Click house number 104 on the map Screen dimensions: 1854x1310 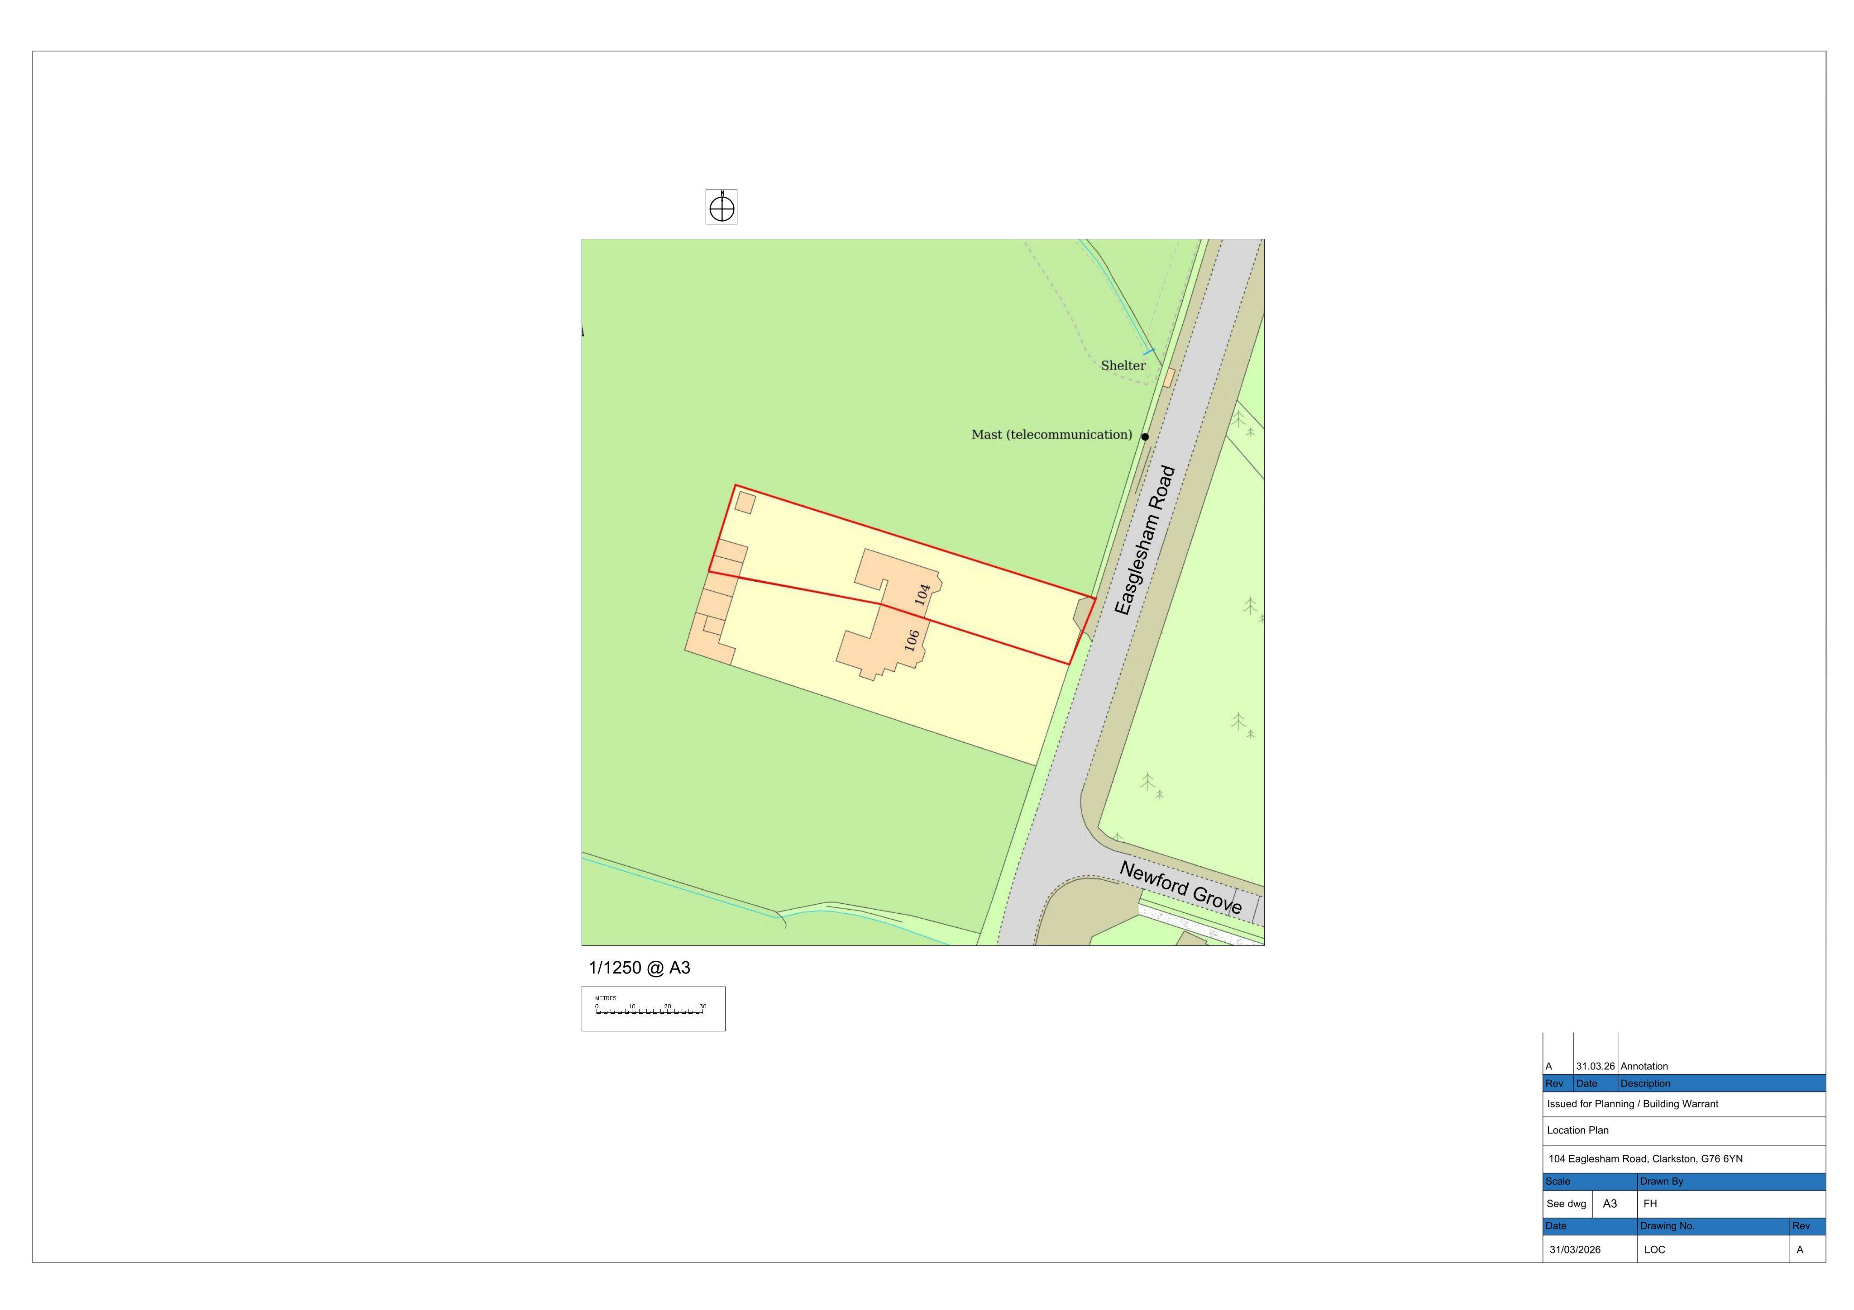click(922, 595)
